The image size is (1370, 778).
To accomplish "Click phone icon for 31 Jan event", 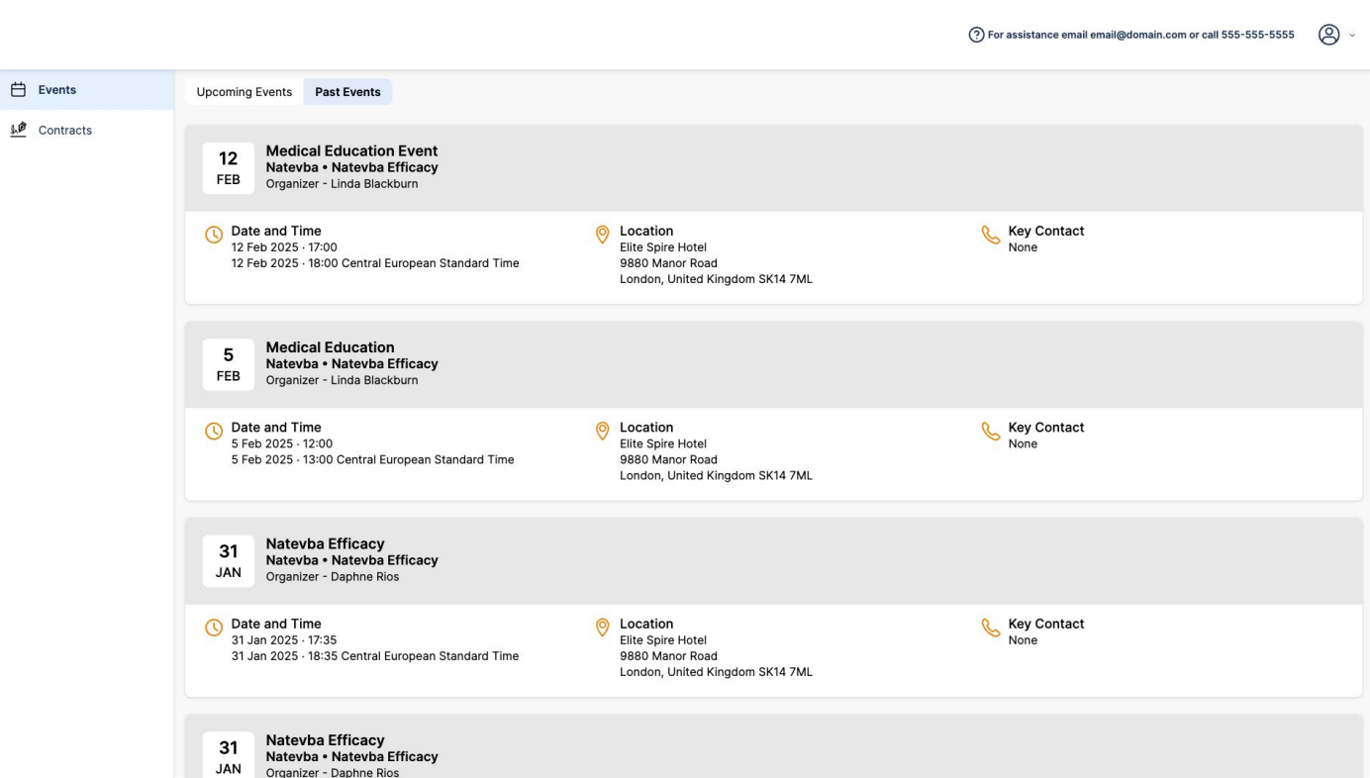I will point(991,629).
